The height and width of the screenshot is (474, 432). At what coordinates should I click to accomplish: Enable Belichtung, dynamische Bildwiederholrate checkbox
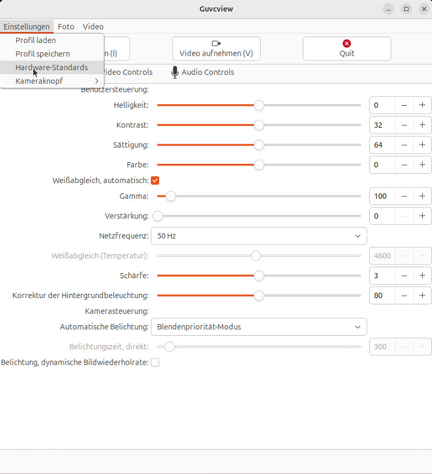click(x=155, y=362)
